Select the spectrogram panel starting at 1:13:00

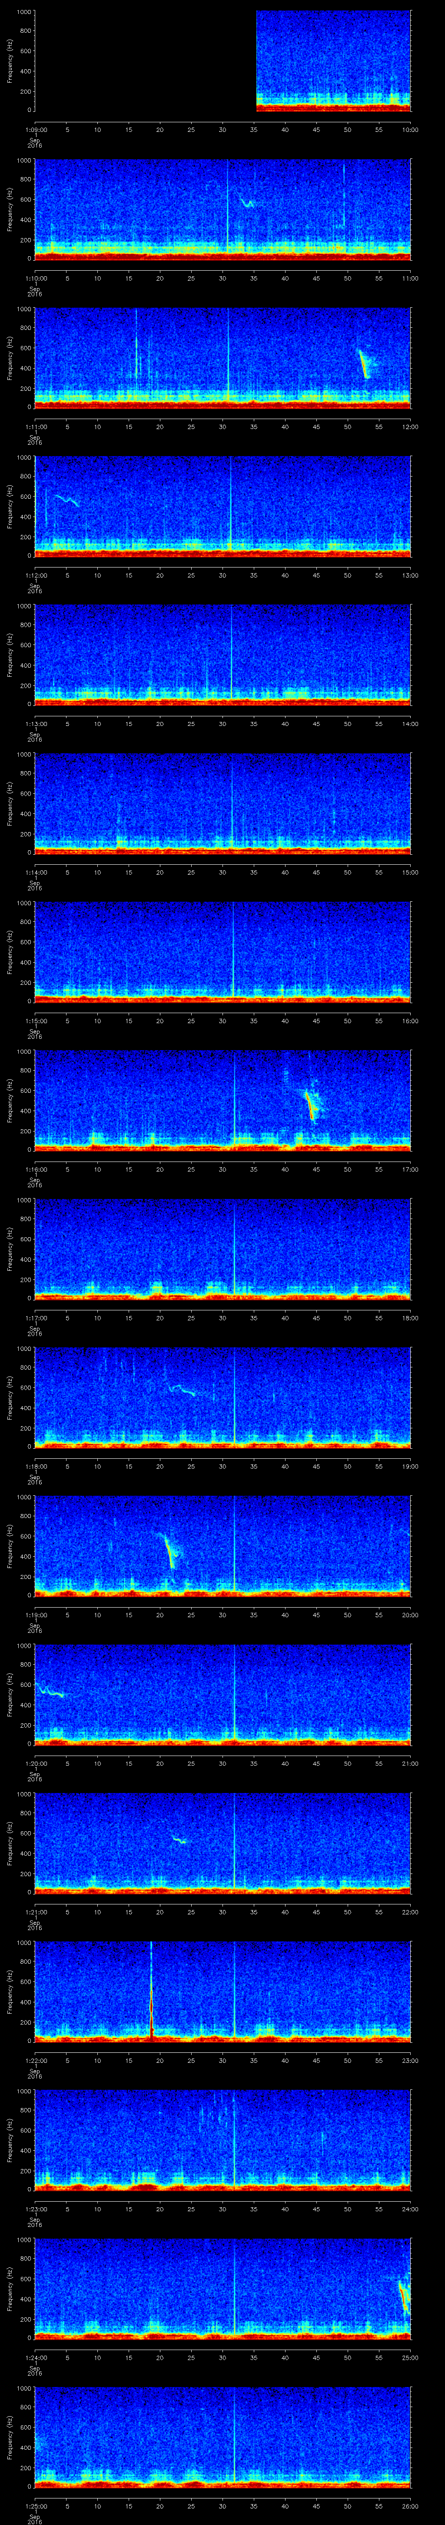(x=223, y=655)
